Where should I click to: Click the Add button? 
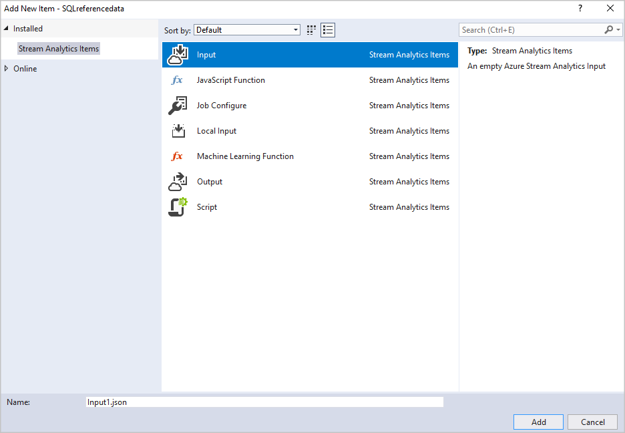point(539,422)
